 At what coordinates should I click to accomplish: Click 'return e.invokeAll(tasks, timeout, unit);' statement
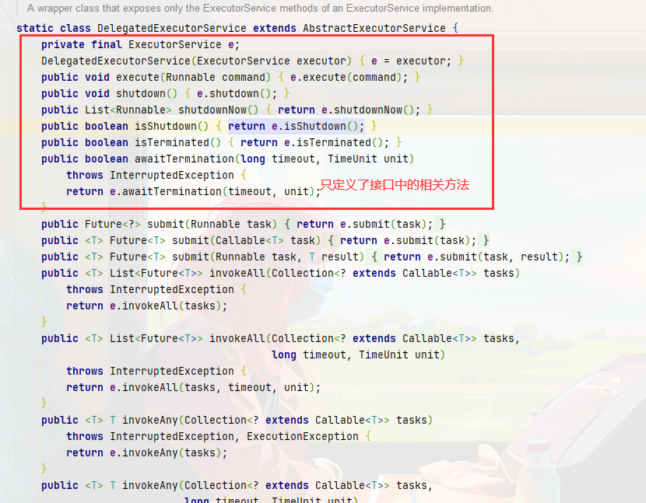pos(194,387)
